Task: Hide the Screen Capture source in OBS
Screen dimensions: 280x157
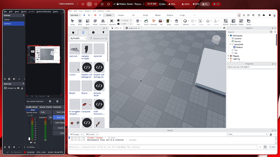Action: (18, 88)
